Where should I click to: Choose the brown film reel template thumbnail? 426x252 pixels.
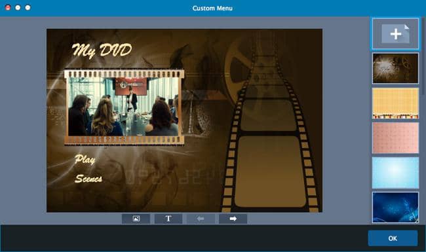395,68
